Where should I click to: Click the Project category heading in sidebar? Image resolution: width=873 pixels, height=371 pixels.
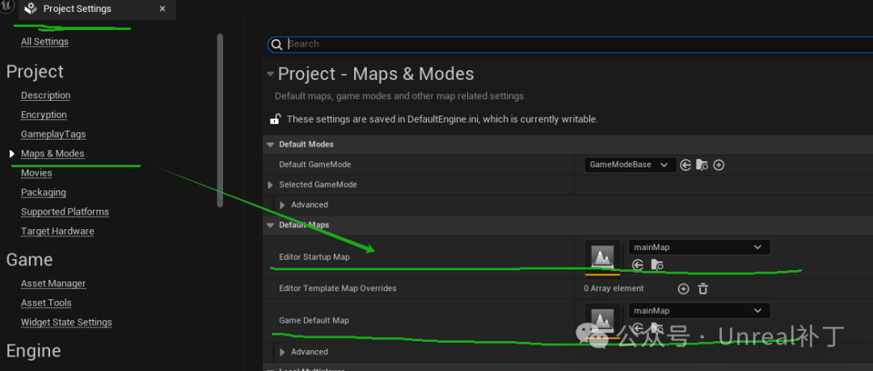point(35,72)
